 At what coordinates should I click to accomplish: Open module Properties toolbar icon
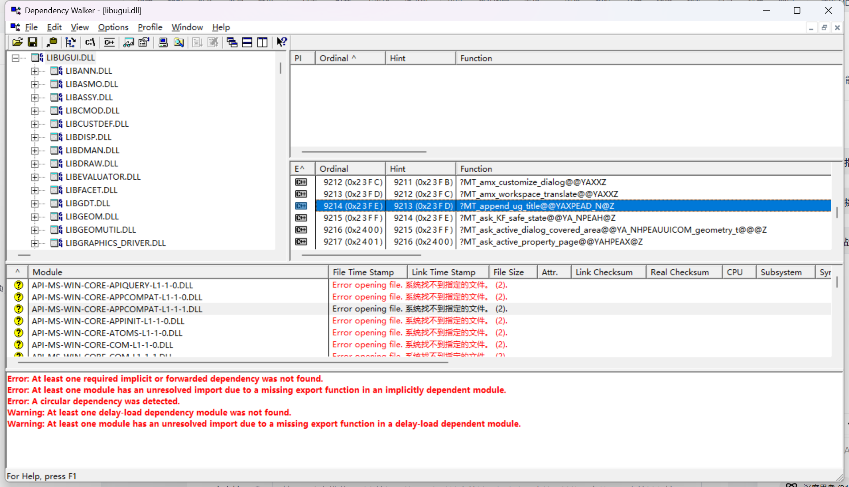point(144,42)
